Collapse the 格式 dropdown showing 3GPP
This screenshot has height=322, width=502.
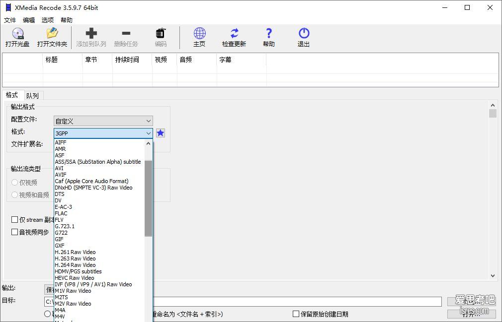pyautogui.click(x=149, y=133)
